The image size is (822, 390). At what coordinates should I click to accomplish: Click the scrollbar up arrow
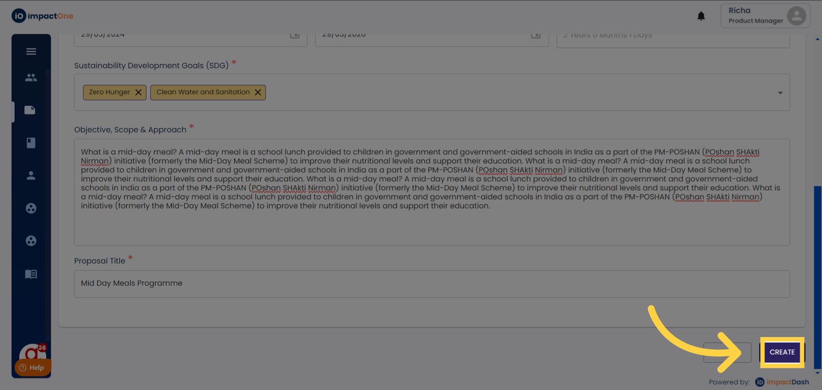[x=818, y=39]
